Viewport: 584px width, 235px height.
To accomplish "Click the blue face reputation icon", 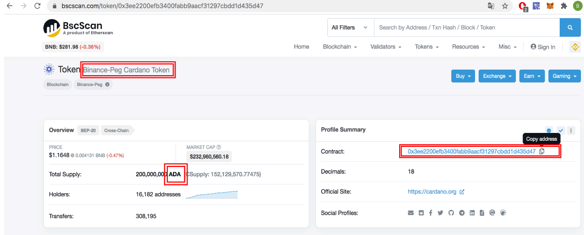I will pos(548,130).
